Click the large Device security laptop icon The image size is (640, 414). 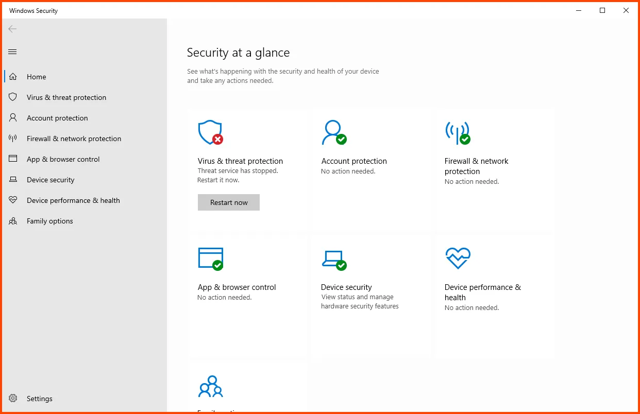tap(334, 260)
